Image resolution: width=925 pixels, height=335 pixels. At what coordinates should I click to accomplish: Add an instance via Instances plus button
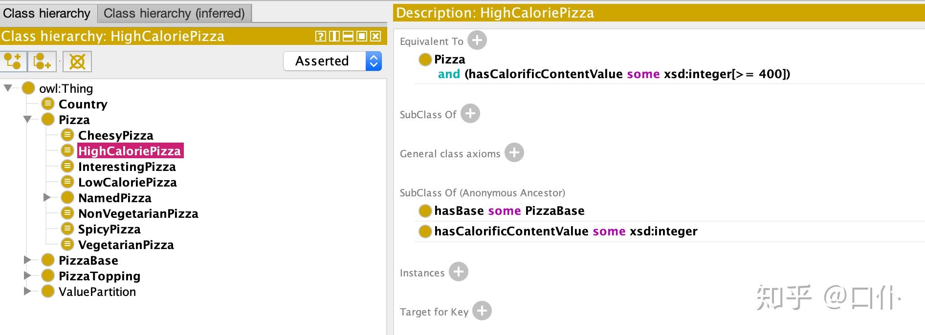(459, 272)
